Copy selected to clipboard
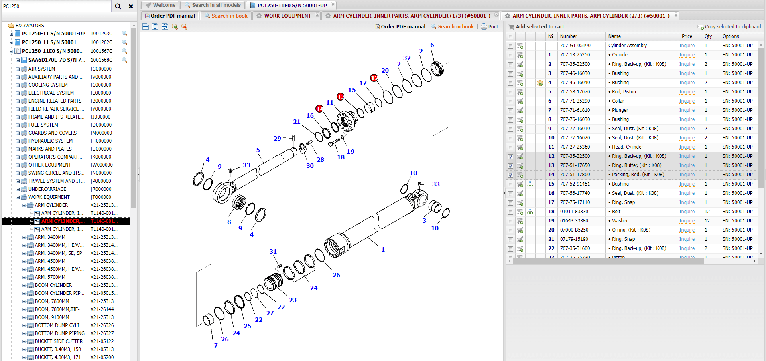Screen dimensions: 766x361 [730, 27]
